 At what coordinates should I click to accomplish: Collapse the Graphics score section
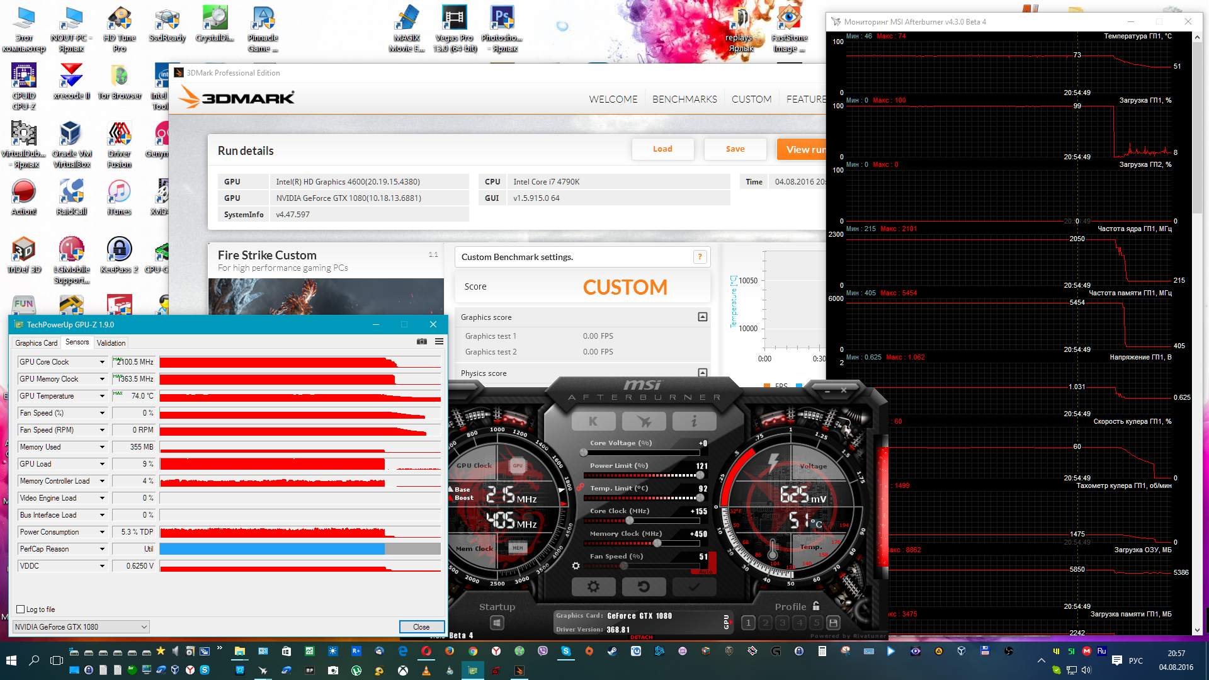click(702, 317)
